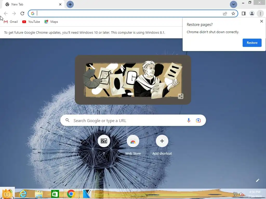Click the network tray icon

click(235, 194)
